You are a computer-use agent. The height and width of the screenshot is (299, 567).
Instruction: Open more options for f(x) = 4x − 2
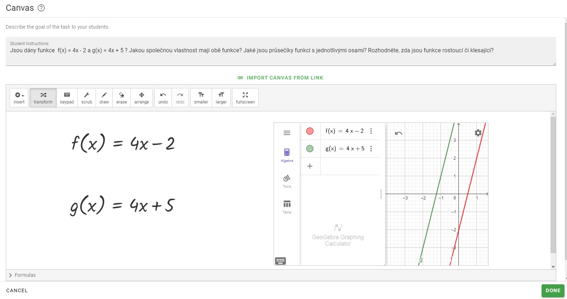(371, 131)
